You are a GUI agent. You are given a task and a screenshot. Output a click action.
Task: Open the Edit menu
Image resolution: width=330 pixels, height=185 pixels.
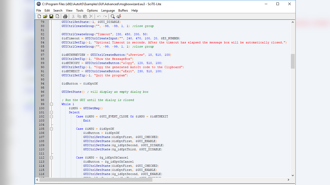pos(47,11)
